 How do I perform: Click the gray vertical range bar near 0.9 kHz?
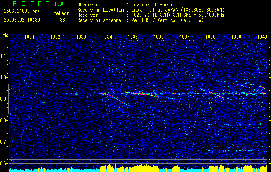(x=8, y=99)
